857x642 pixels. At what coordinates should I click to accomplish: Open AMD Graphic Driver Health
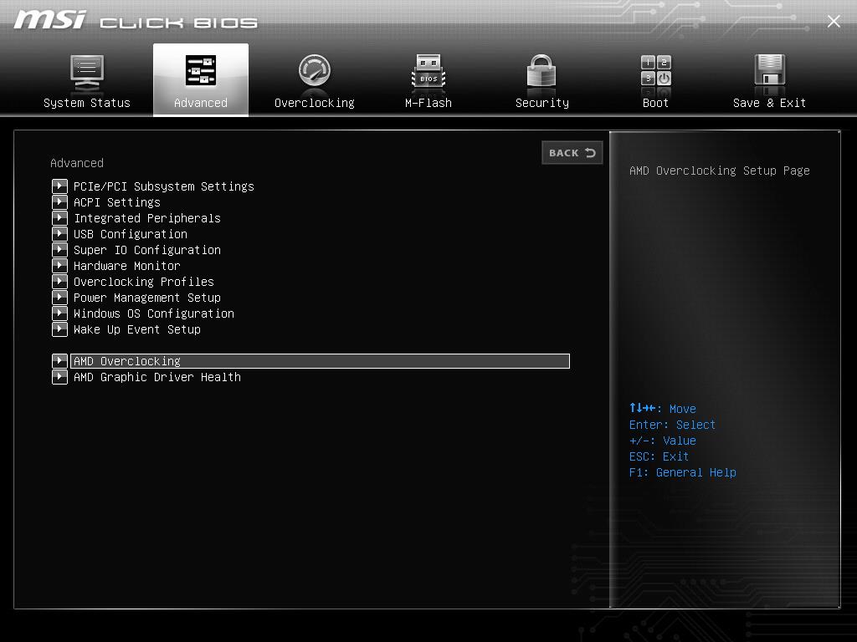(157, 377)
